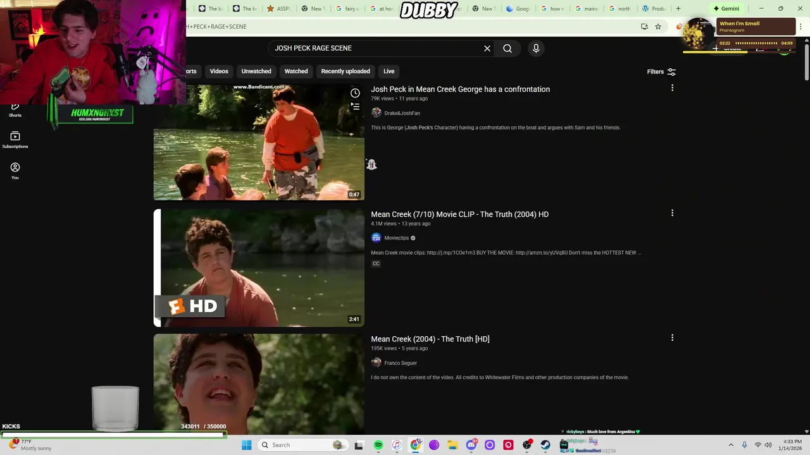Select the Videos filter chip
The height and width of the screenshot is (455, 810).
[x=219, y=71]
